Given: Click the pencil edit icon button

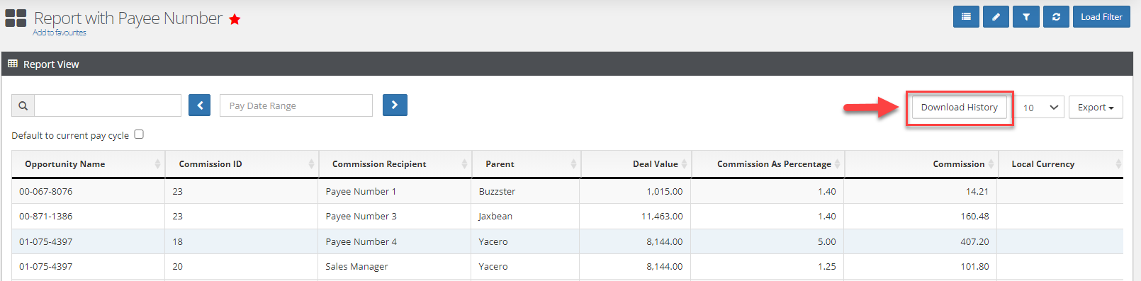Looking at the screenshot, I should coord(996,16).
